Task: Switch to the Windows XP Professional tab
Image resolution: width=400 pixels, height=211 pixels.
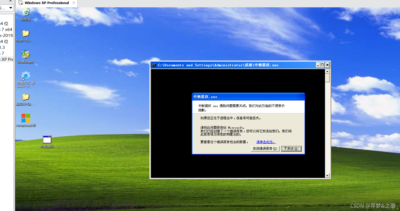Action: (47, 3)
